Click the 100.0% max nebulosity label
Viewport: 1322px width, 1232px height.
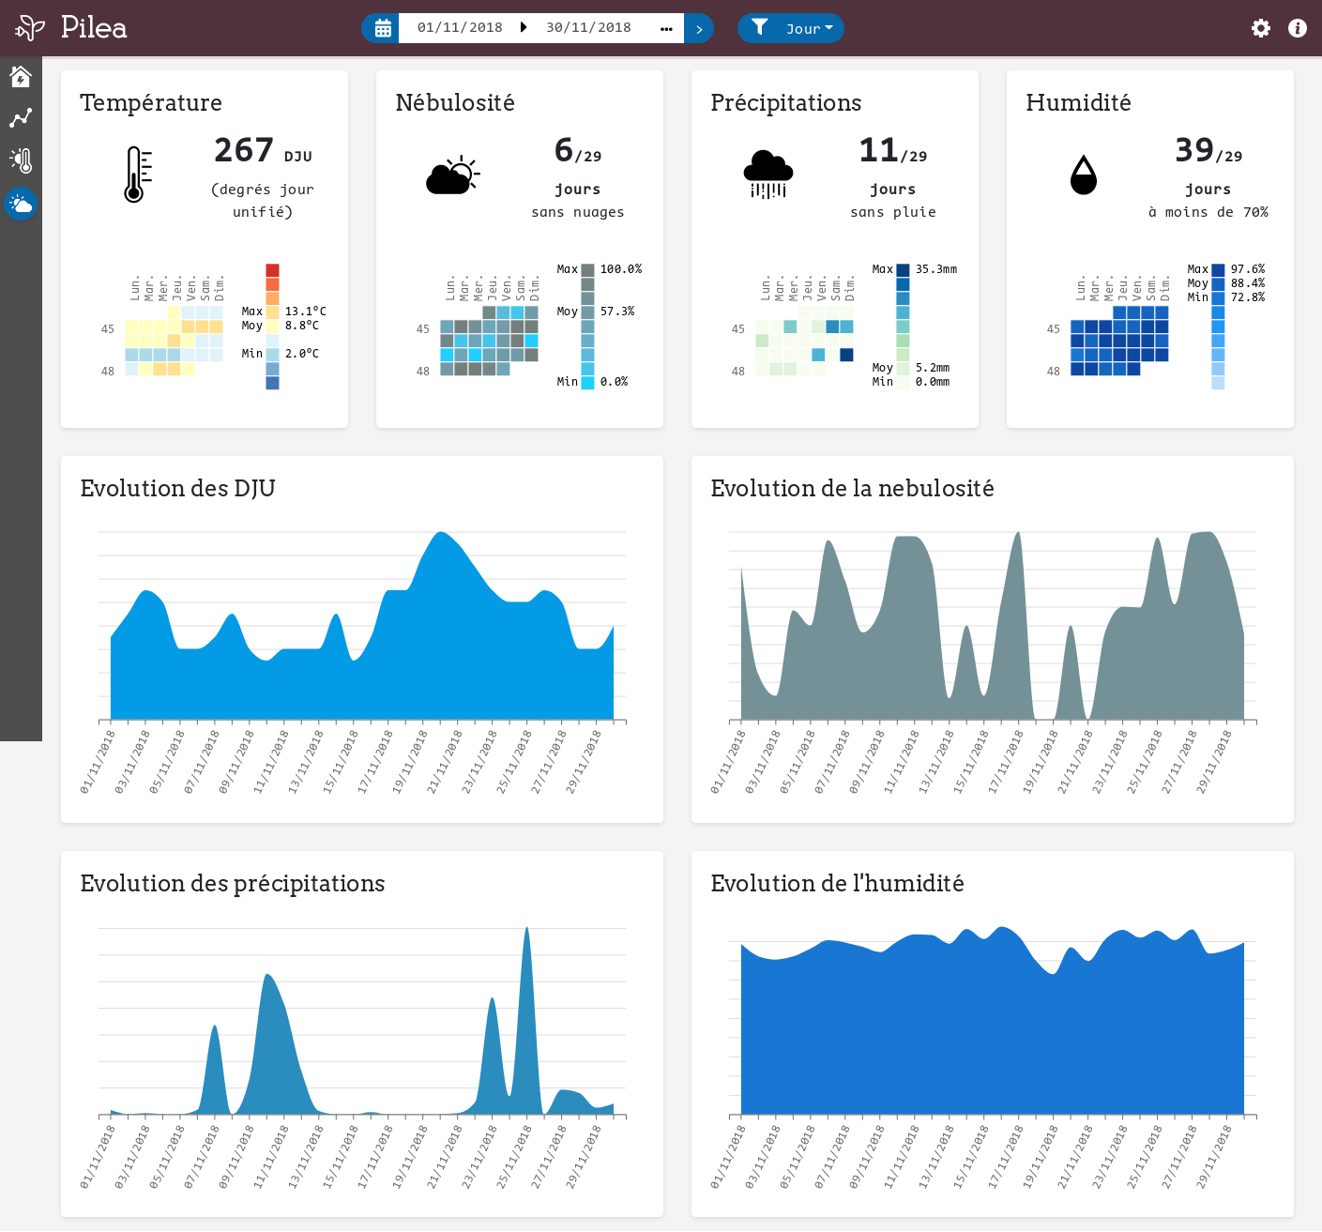tap(621, 269)
